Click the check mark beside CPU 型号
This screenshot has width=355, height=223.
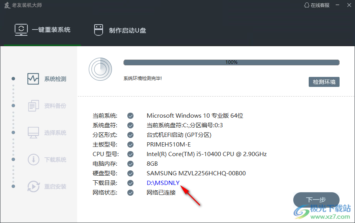click(130, 154)
